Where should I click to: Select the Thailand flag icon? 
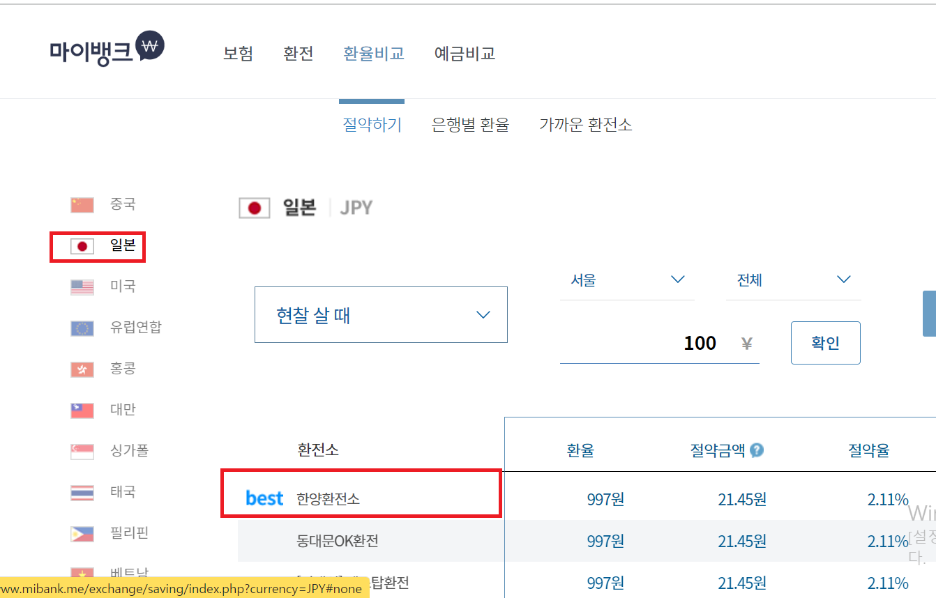[82, 493]
